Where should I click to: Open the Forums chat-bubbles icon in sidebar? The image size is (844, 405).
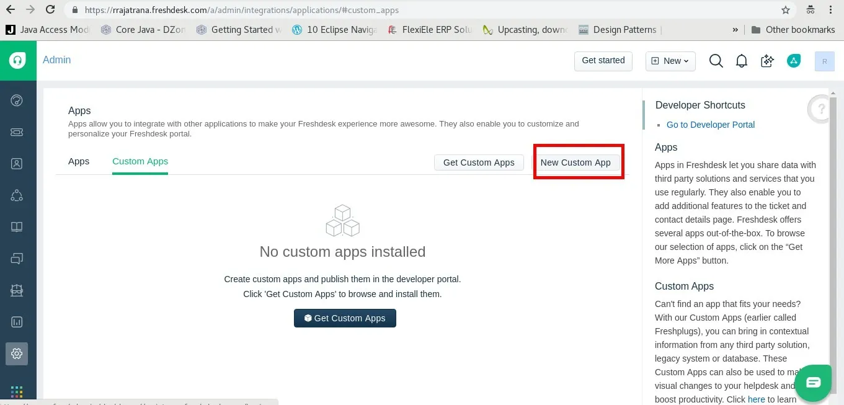[17, 259]
